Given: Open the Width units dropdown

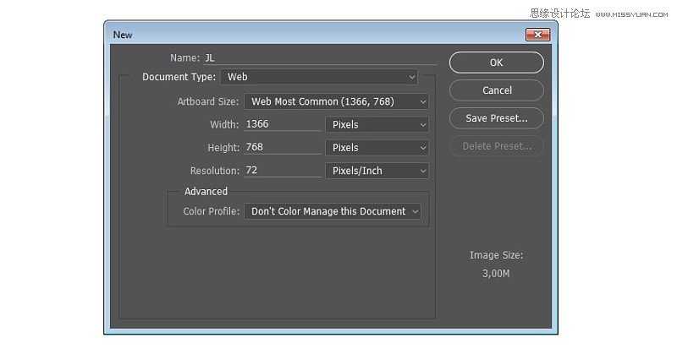Looking at the screenshot, I should pos(377,124).
